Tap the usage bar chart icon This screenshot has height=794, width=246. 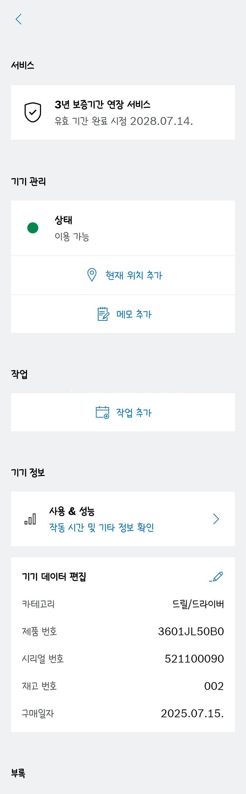coord(31,519)
